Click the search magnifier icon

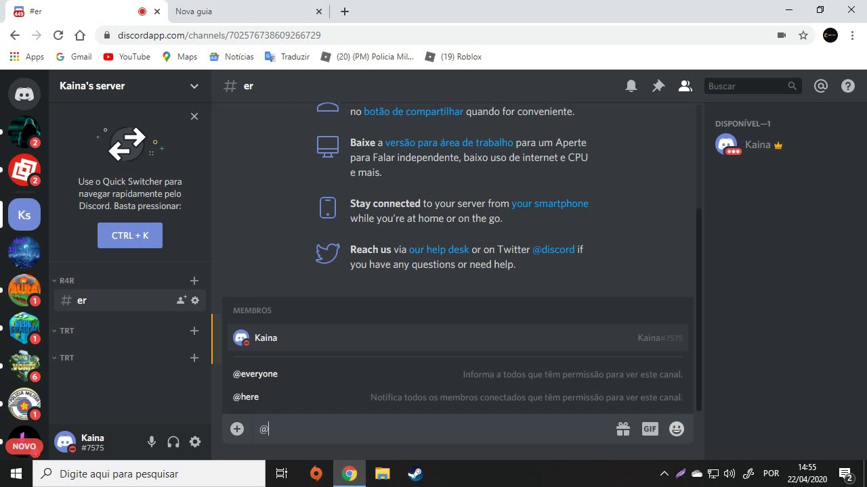click(x=792, y=86)
